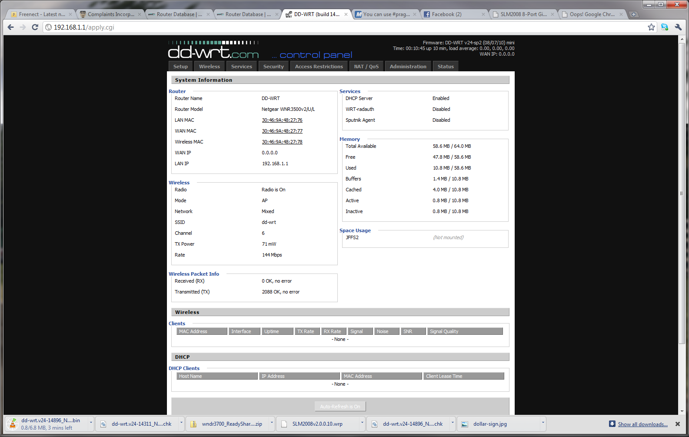Toggle the Auto-Refresh is On button
The height and width of the screenshot is (437, 689).
[x=340, y=407]
